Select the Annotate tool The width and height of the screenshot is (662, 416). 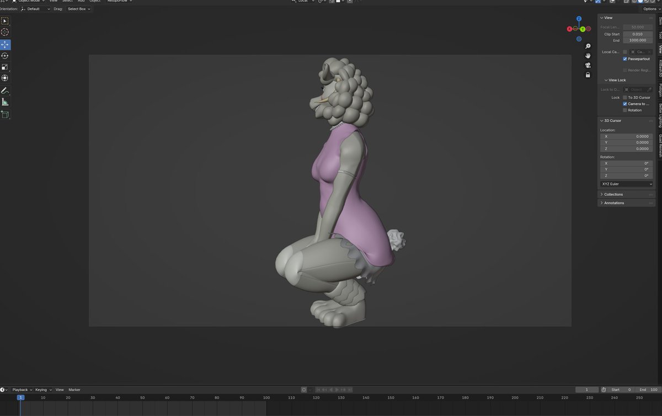(x=5, y=89)
